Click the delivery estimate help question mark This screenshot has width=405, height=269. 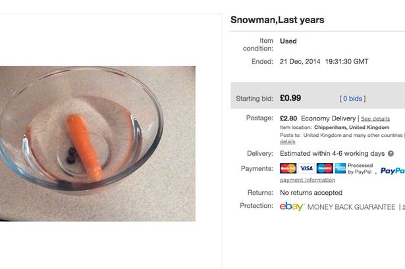tap(391, 153)
